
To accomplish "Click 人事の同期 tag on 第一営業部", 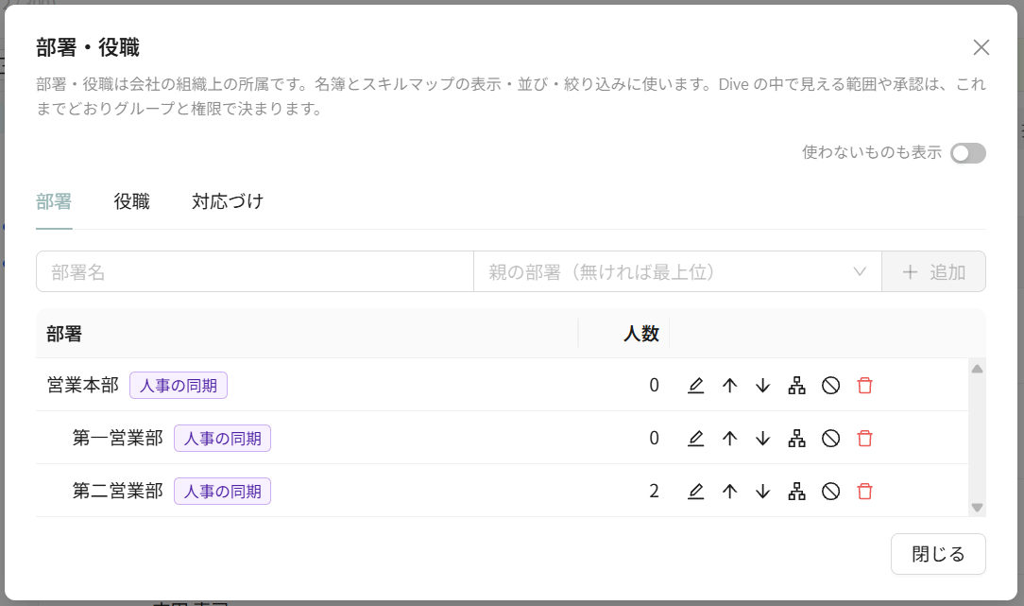I will point(222,439).
